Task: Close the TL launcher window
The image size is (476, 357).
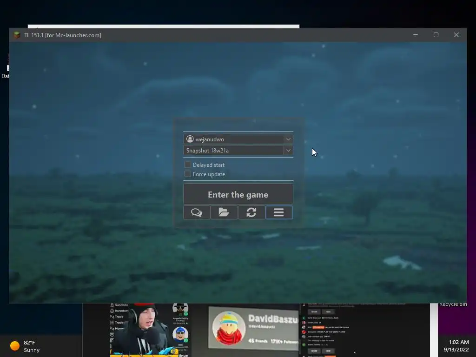Action: (456, 35)
